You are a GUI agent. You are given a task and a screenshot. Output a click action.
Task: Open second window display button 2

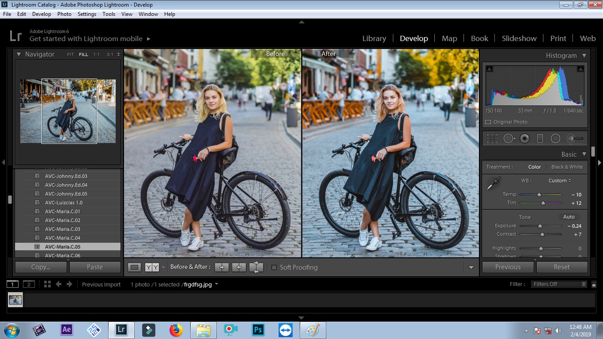[29, 284]
